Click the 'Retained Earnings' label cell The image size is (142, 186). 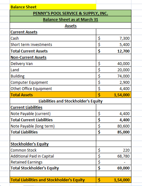point(53,162)
